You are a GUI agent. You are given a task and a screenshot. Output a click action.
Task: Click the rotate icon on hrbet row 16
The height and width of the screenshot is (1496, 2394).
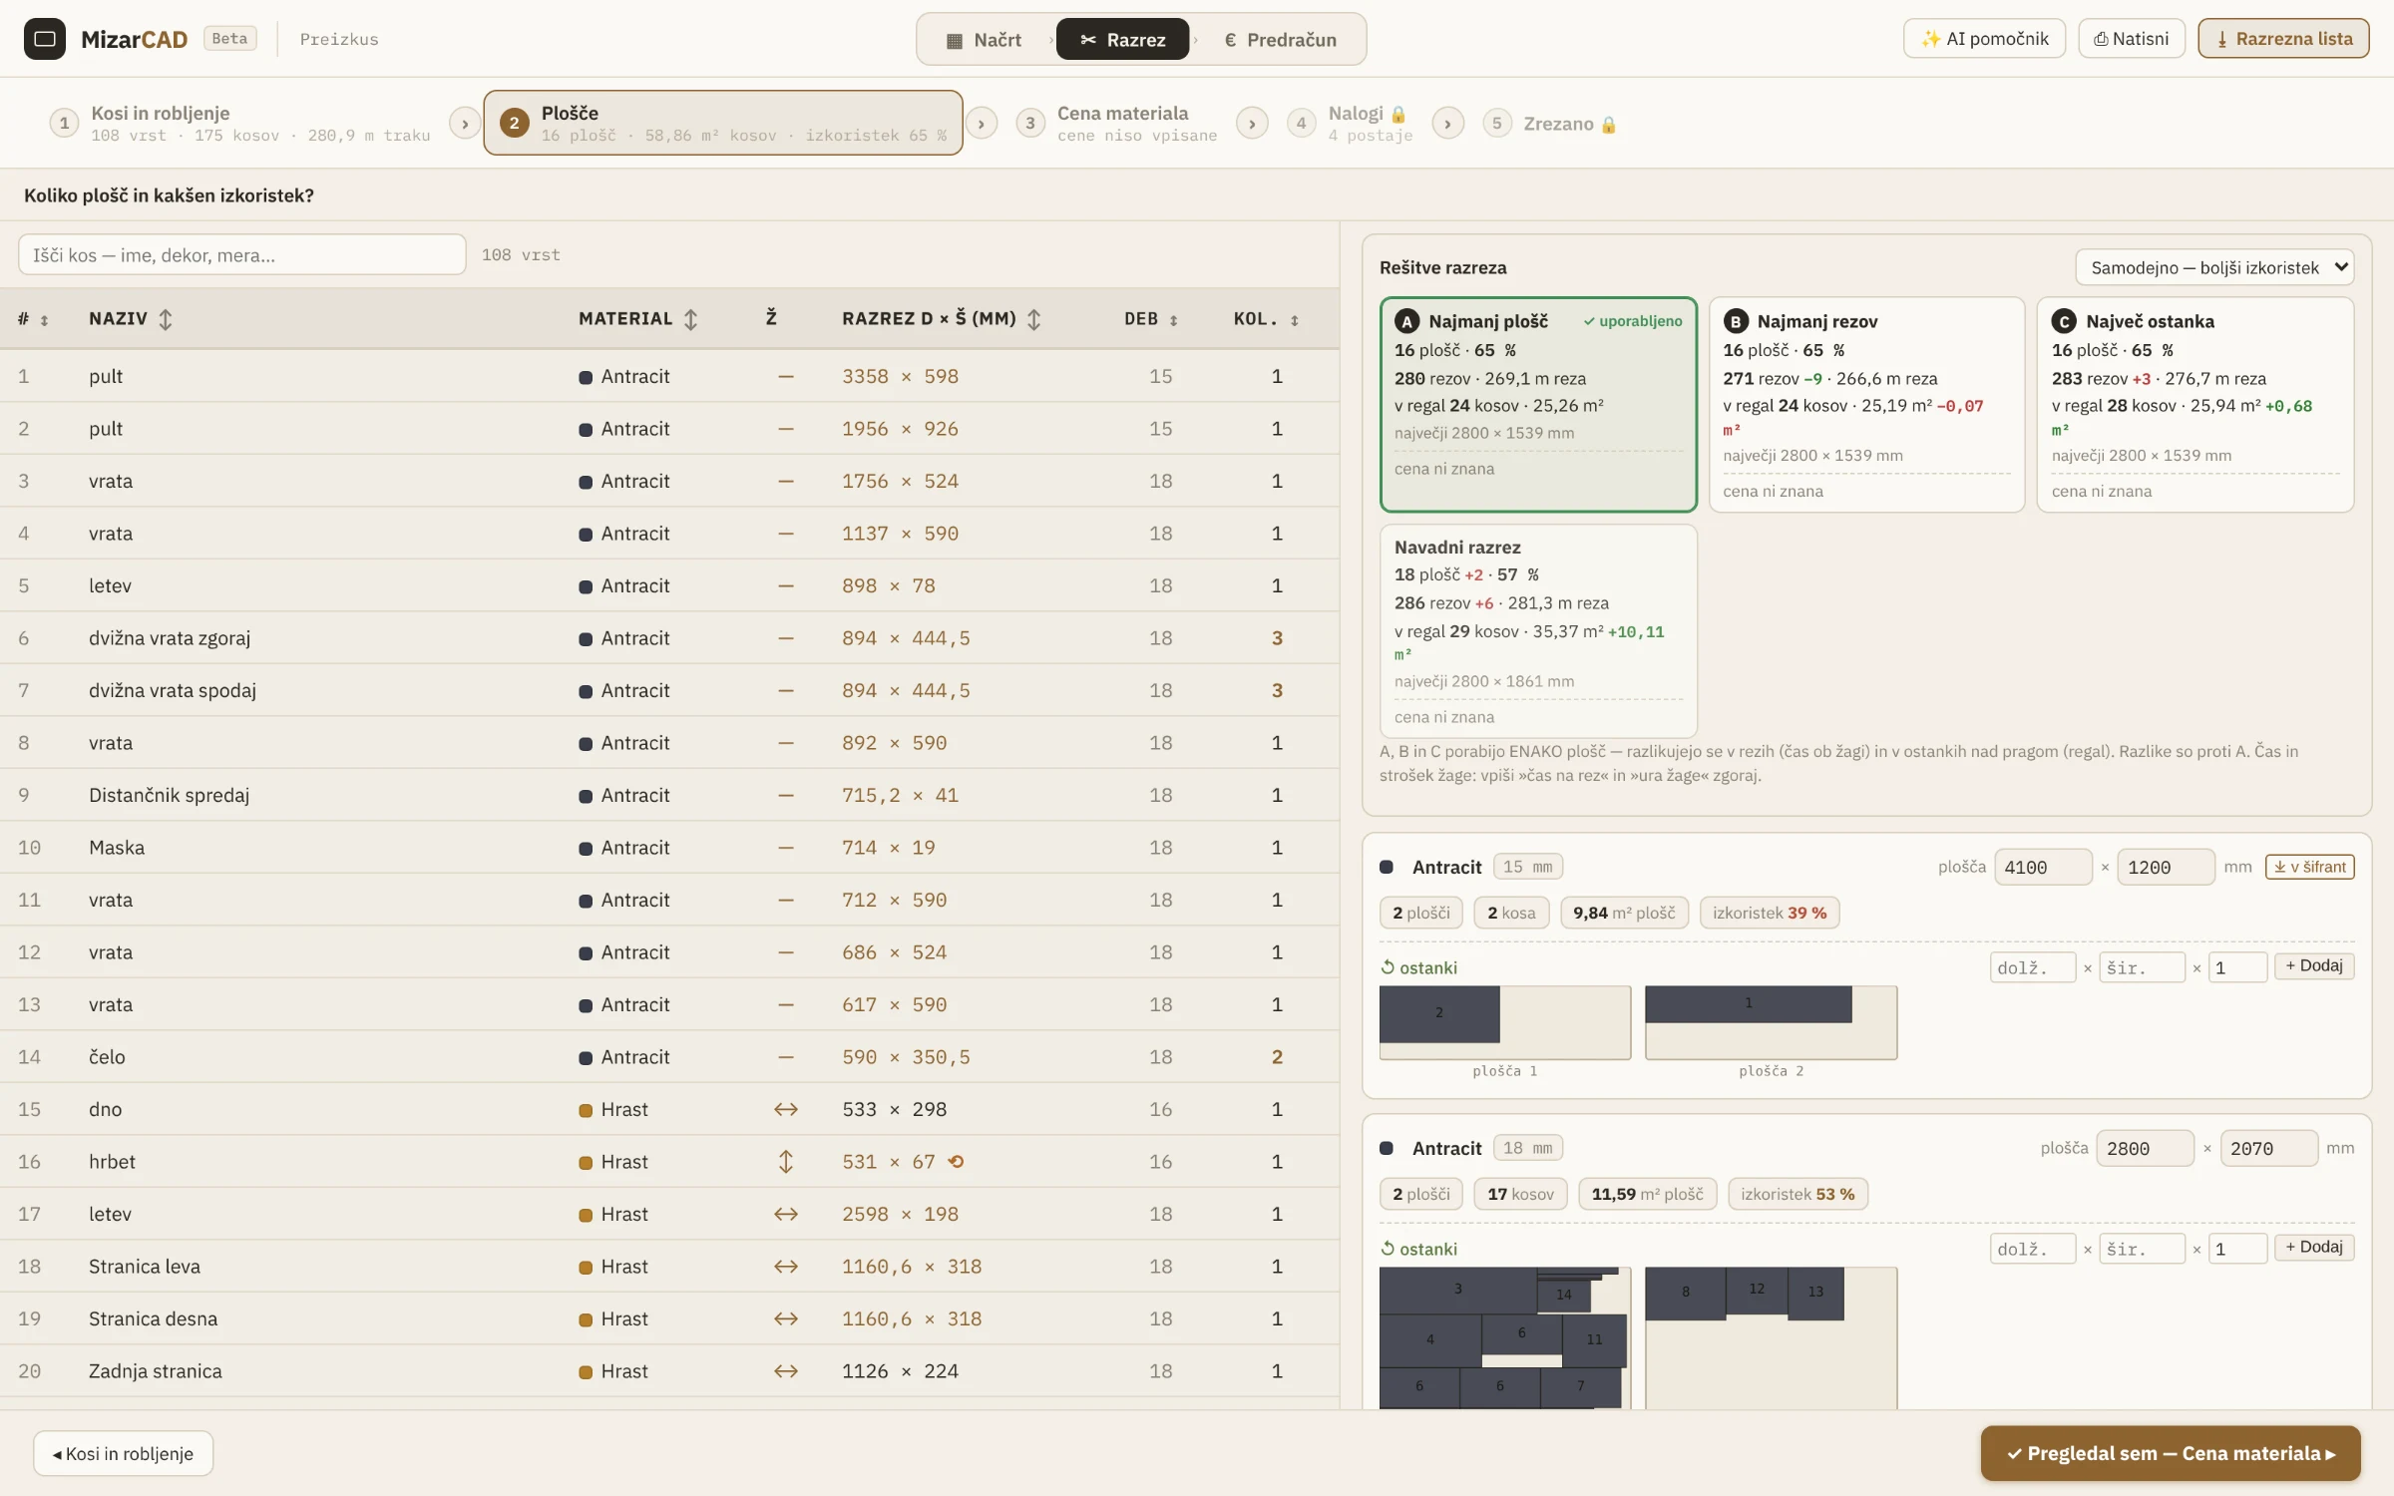click(x=956, y=1162)
